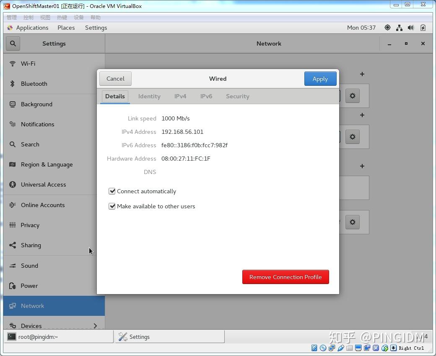This screenshot has height=356, width=436.
Task: Apply the wired connection changes
Action: click(x=320, y=79)
